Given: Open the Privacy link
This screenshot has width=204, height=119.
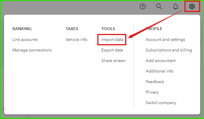Looking at the screenshot, I should pyautogui.click(x=152, y=92).
